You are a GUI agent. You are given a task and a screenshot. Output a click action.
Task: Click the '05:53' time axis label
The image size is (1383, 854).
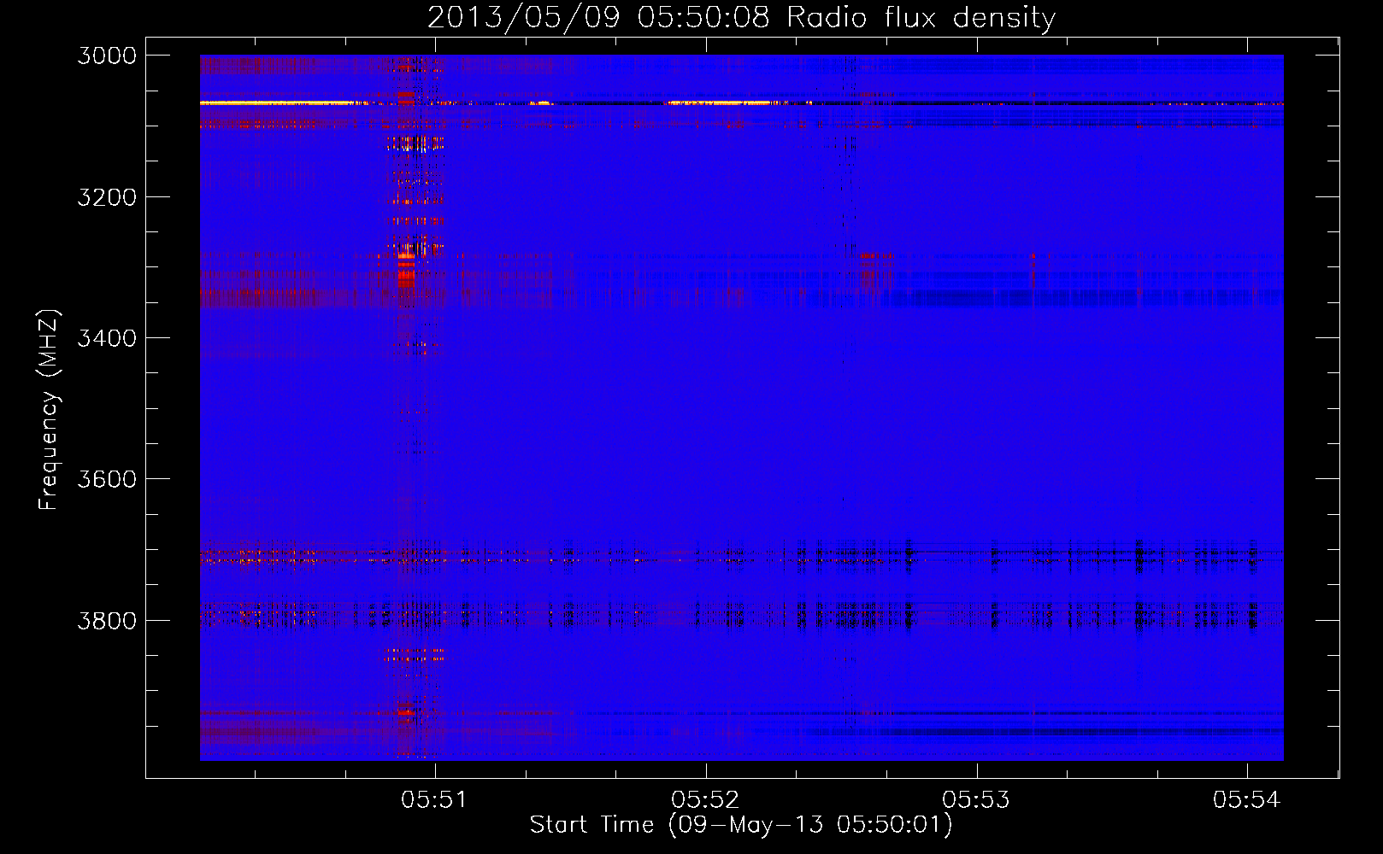point(976,799)
